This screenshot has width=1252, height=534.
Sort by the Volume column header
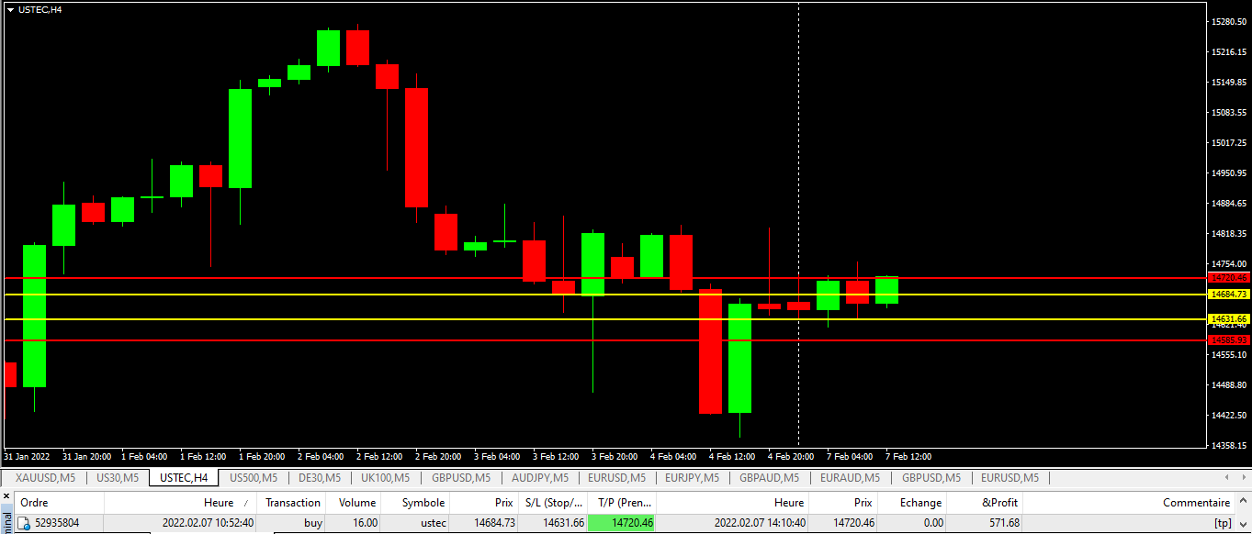(354, 503)
